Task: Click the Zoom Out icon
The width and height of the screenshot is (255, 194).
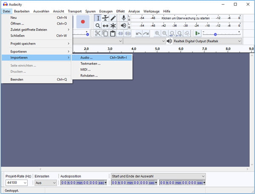Action: [164, 33]
